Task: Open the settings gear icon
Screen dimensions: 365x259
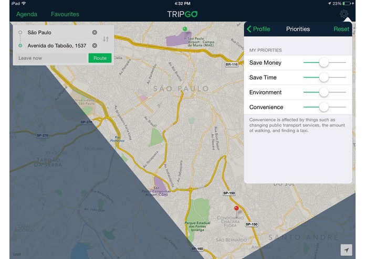Action: [x=344, y=14]
